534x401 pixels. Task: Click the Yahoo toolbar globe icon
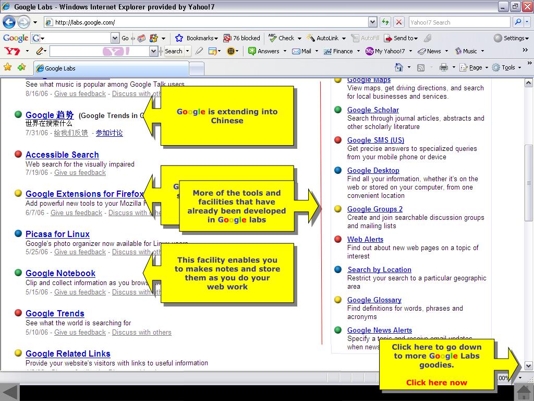[x=231, y=51]
